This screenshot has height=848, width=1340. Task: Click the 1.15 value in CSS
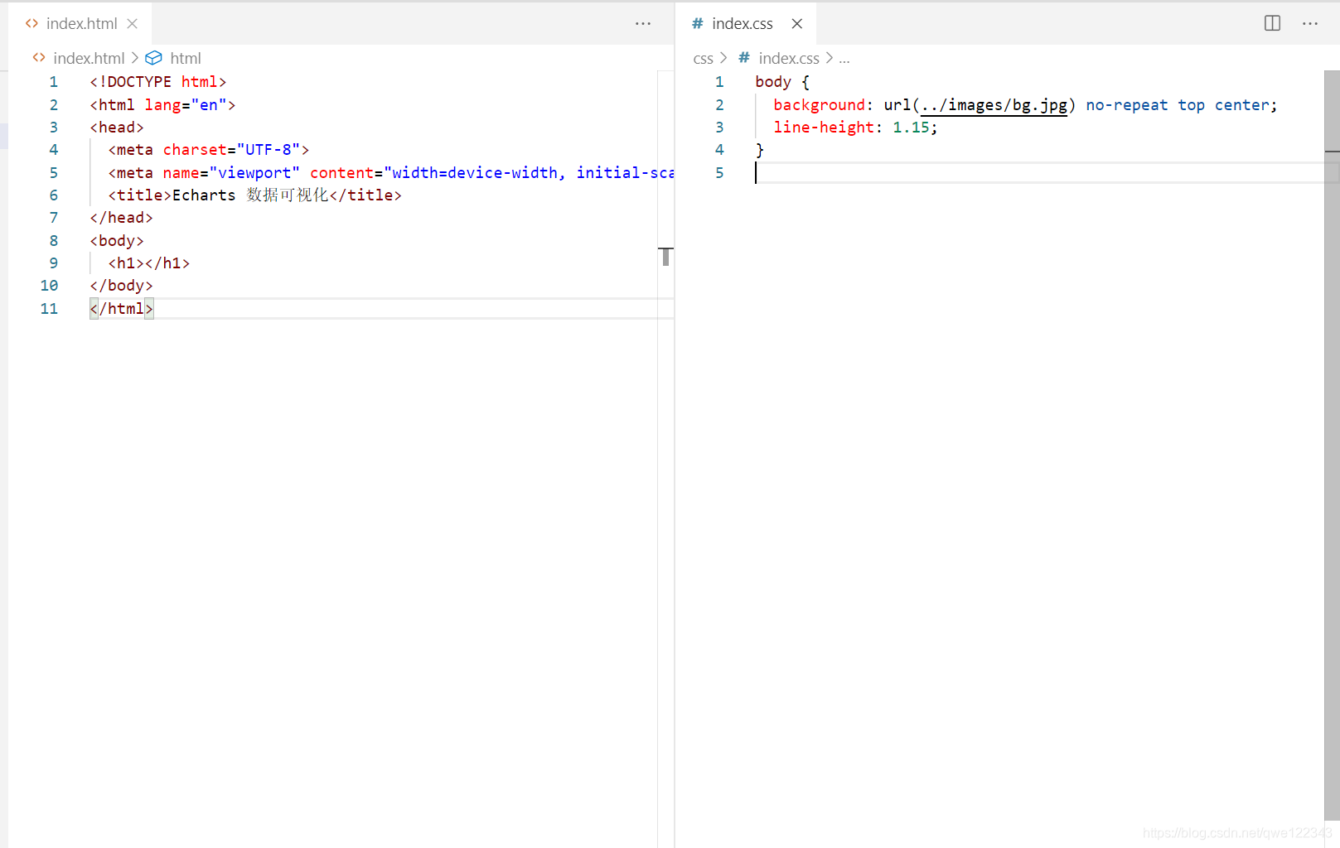911,128
